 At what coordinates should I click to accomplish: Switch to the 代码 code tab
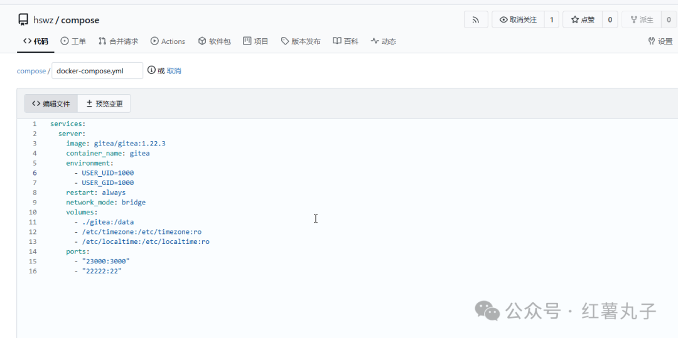point(35,41)
